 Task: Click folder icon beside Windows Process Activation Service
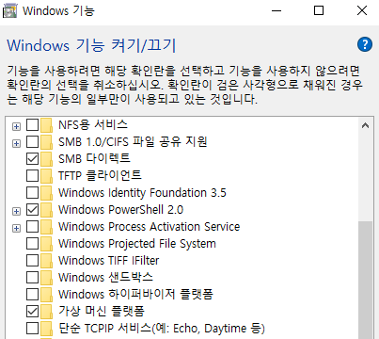[x=46, y=227]
